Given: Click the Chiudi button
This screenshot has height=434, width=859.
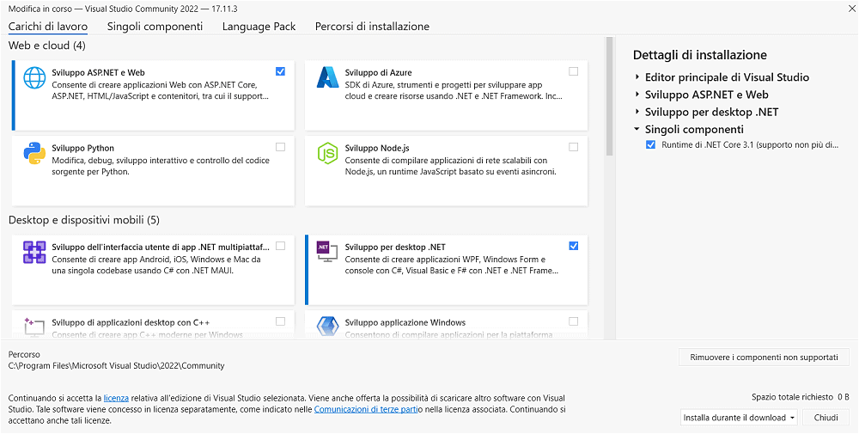Looking at the screenshot, I should [825, 418].
